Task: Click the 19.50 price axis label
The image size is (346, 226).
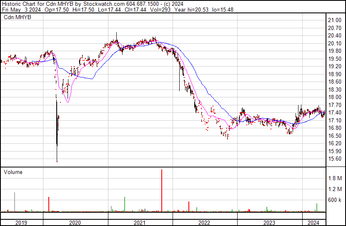Action: 334,59
